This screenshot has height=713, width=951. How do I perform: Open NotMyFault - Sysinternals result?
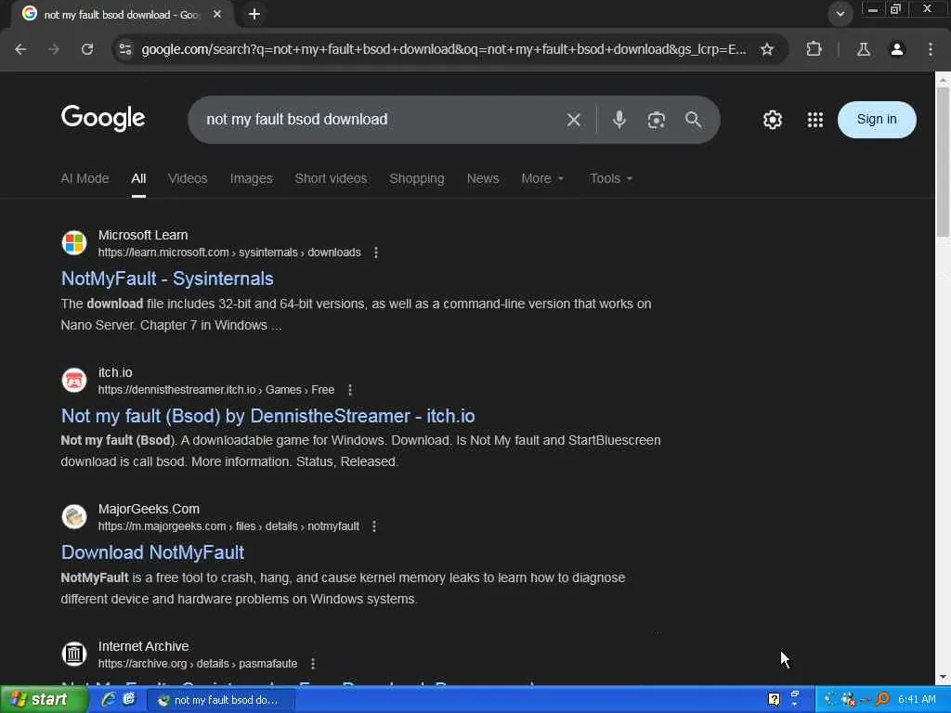167,279
